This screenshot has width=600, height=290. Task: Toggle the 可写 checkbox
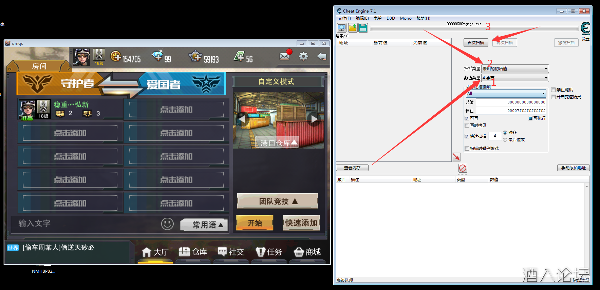pos(467,118)
